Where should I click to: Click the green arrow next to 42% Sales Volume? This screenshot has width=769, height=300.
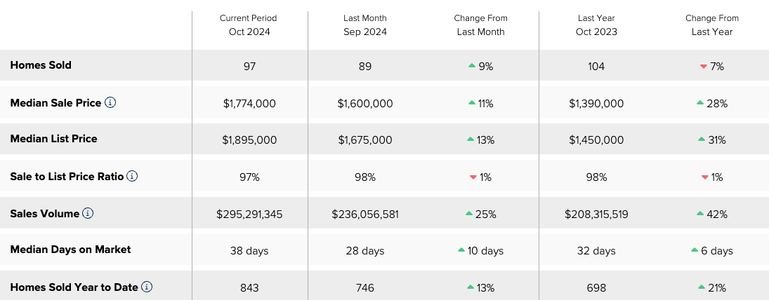[700, 213]
